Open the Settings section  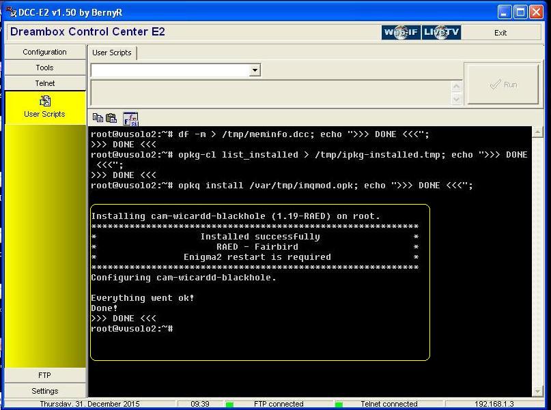pyautogui.click(x=45, y=391)
